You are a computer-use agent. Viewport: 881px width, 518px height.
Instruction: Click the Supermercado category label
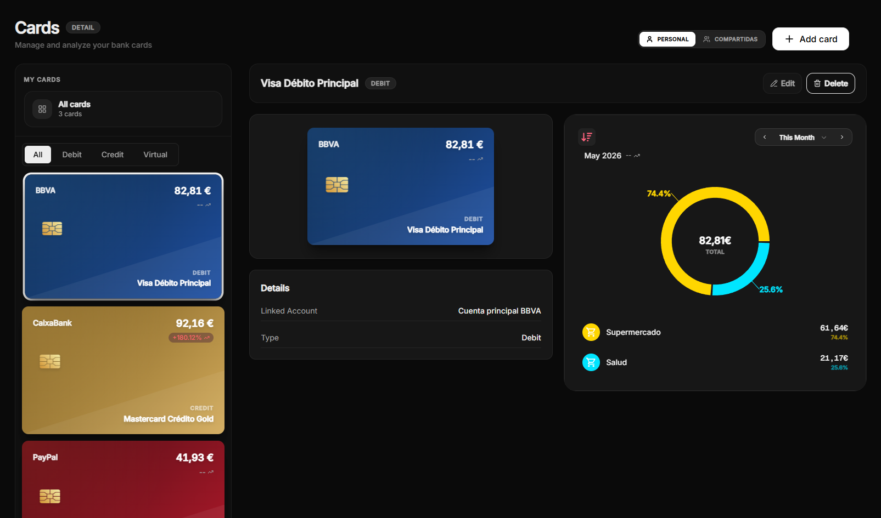click(x=633, y=332)
